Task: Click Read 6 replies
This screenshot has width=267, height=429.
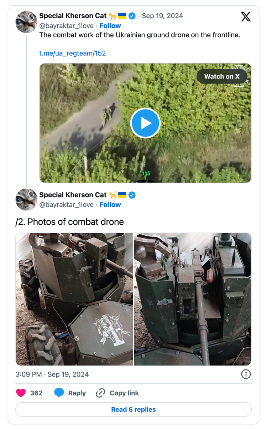Action: click(x=133, y=409)
